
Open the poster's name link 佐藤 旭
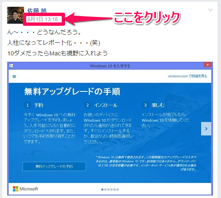coord(37,10)
